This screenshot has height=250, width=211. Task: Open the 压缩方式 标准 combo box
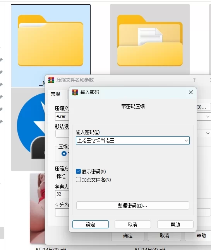point(62,176)
